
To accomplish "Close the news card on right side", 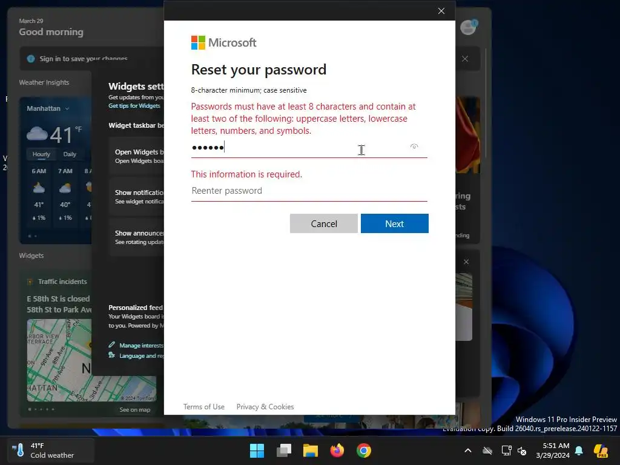I will [466, 262].
